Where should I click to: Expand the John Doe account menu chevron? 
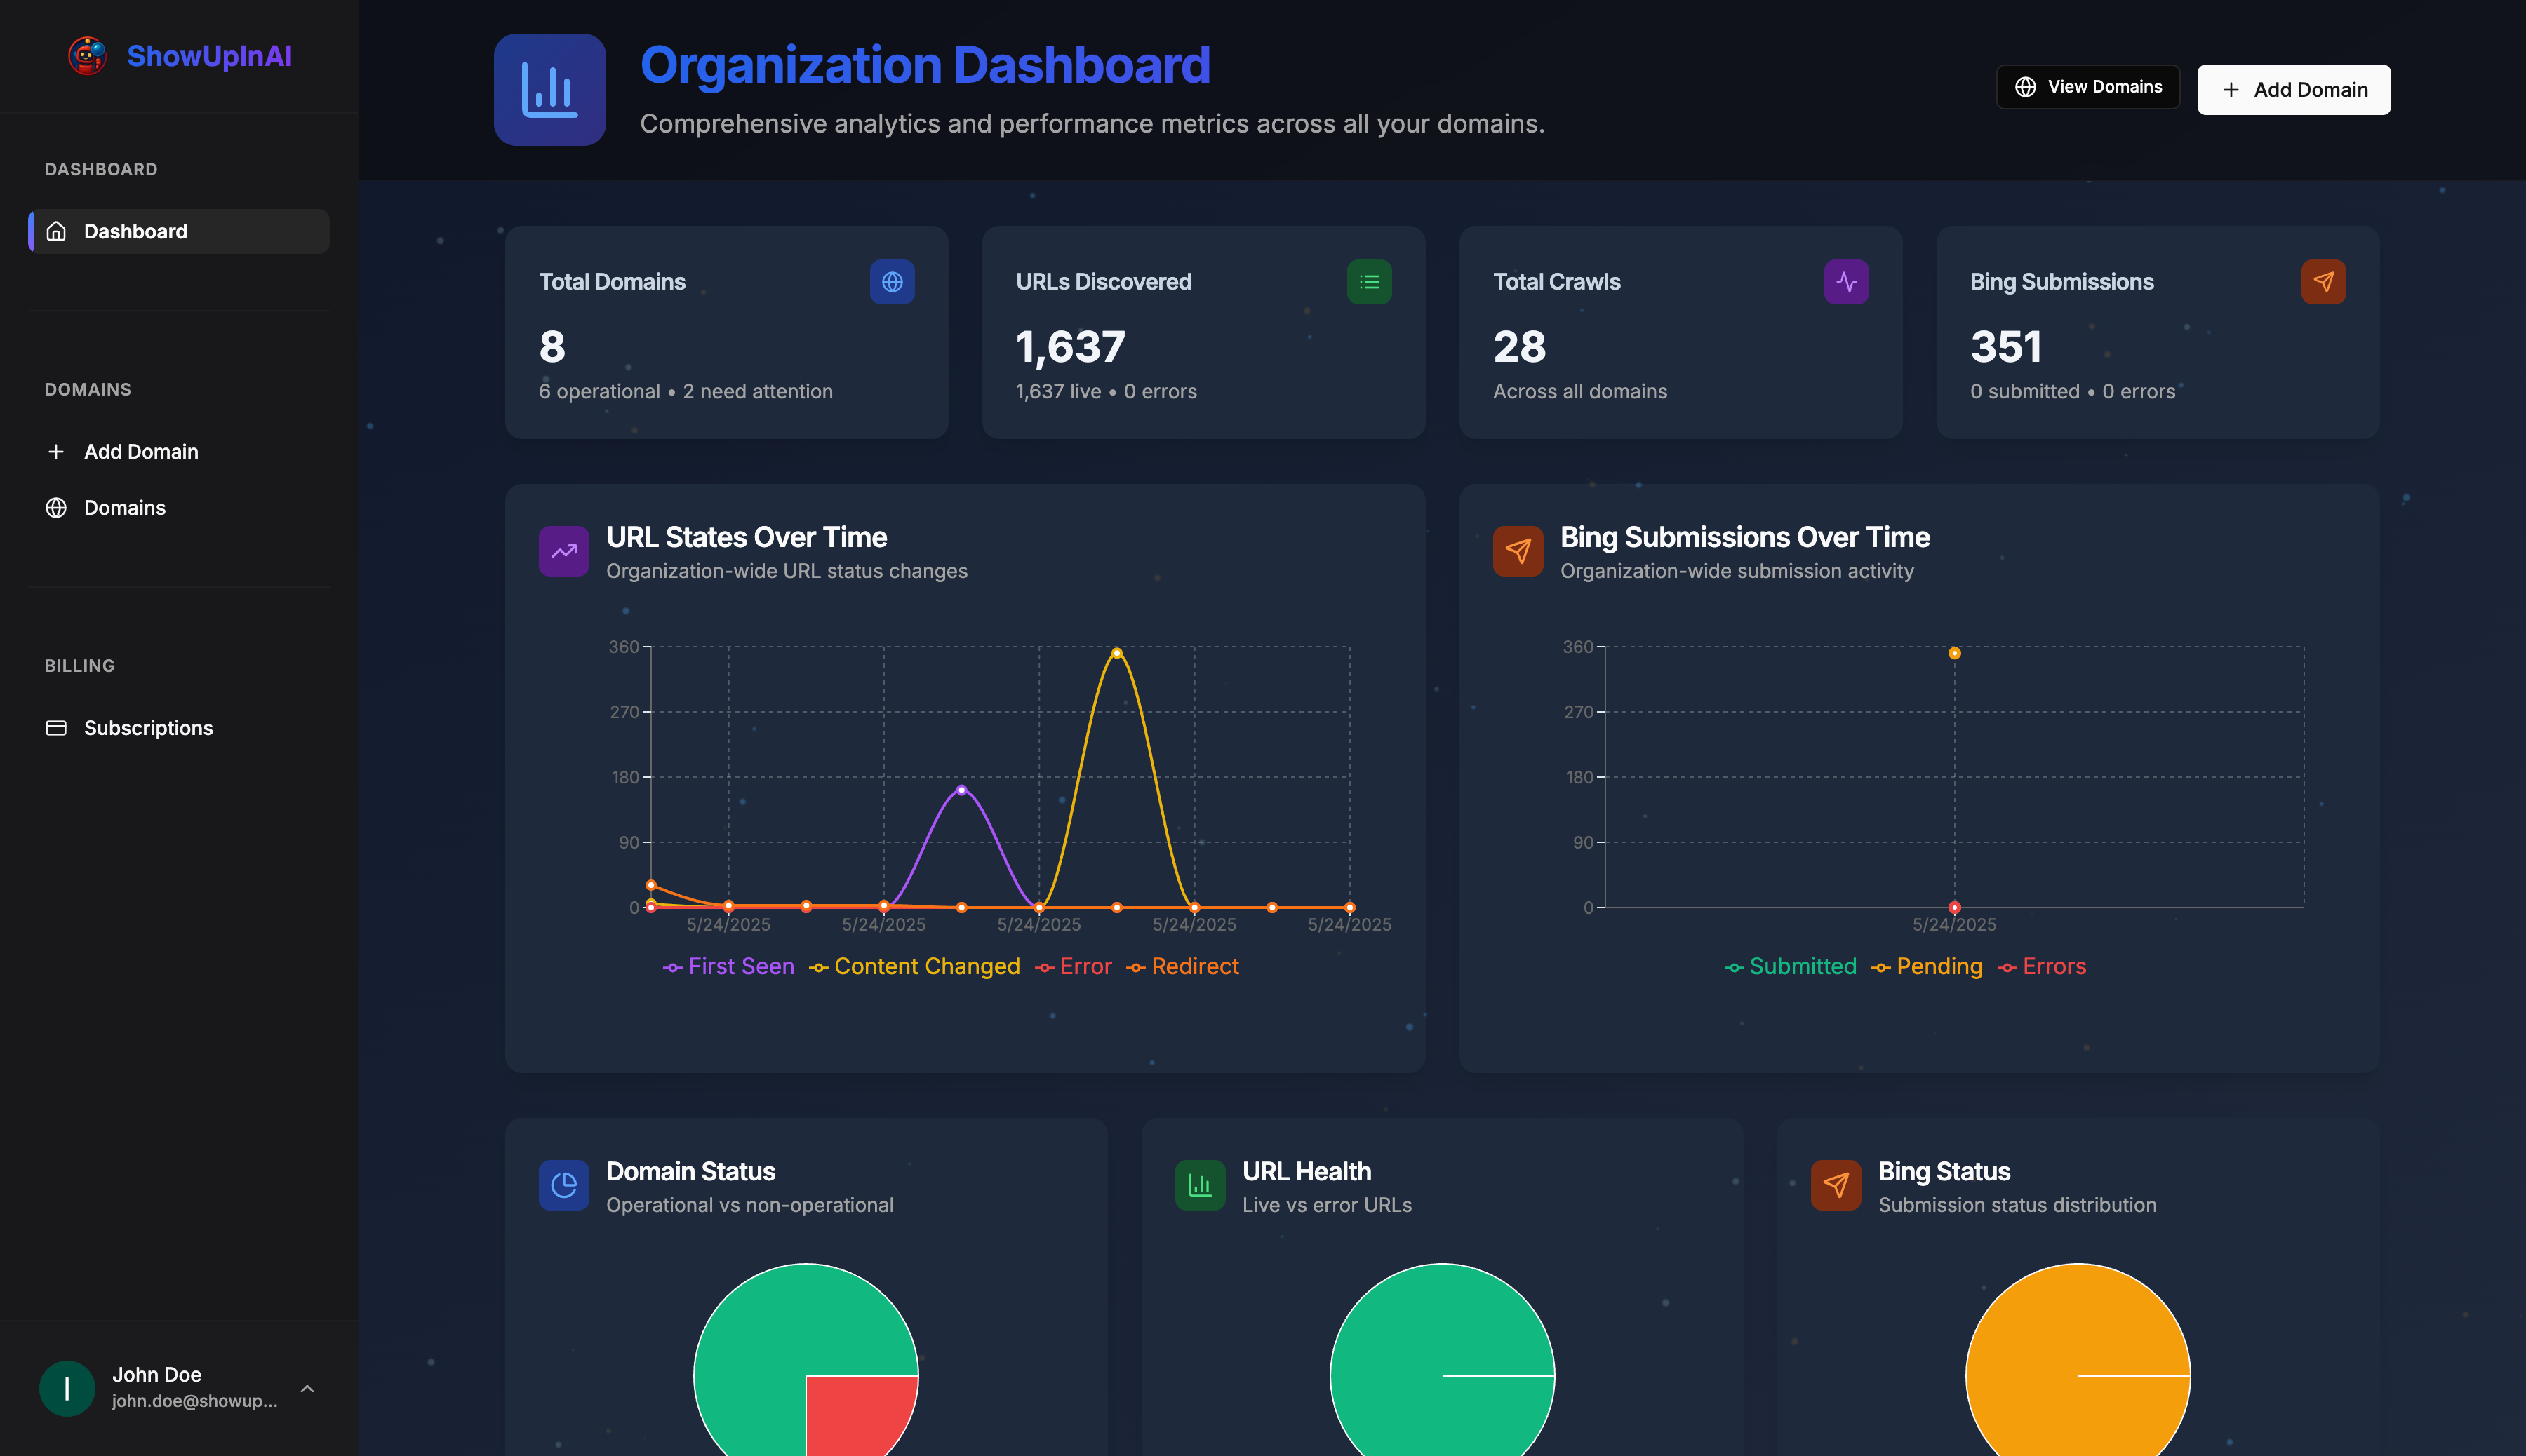[307, 1389]
